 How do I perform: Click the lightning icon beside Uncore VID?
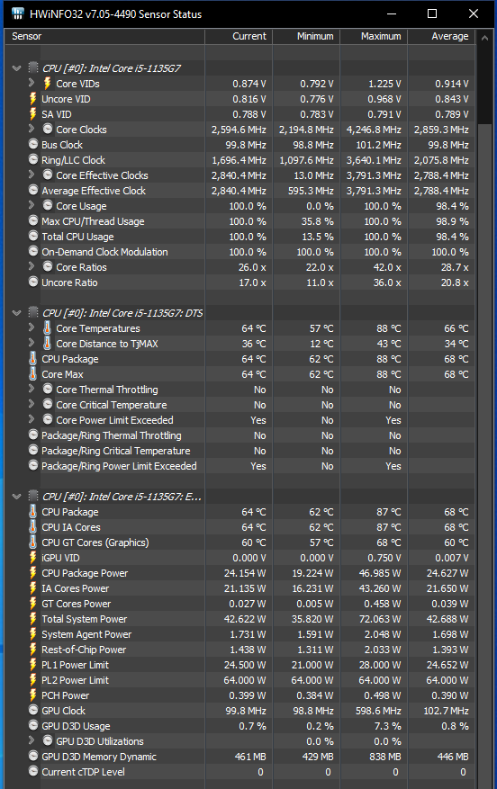coord(32,99)
